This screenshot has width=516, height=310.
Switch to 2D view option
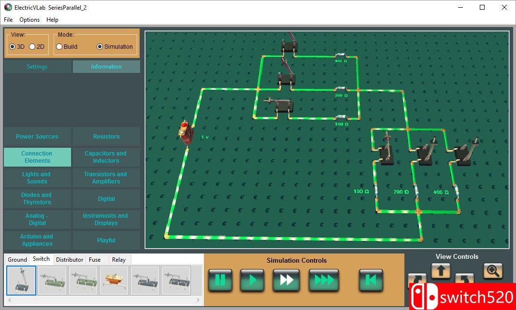(x=32, y=47)
